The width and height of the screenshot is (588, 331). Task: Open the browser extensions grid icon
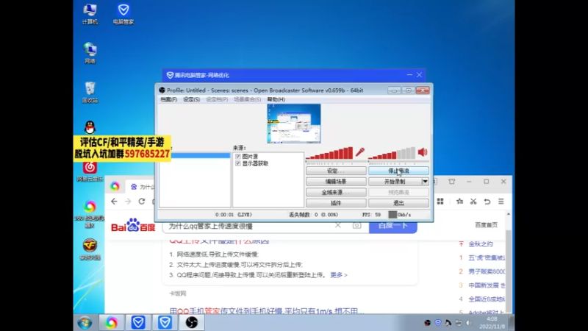click(440, 202)
